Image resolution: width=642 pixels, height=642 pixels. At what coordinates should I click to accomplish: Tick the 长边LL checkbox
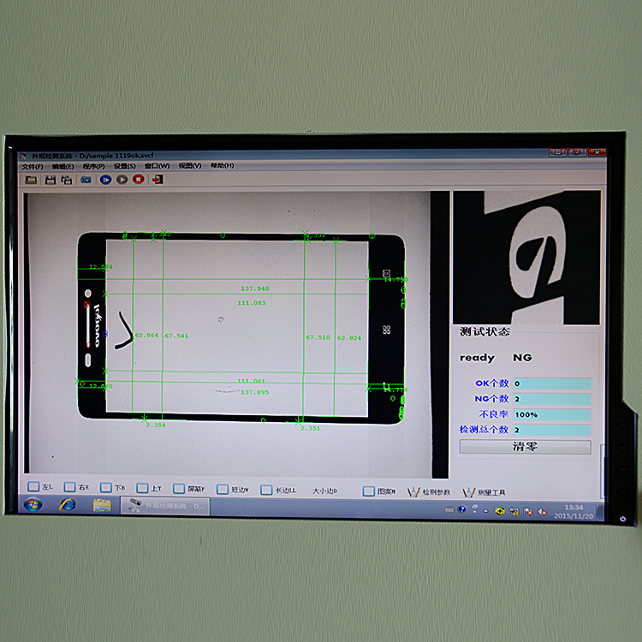tap(266, 490)
